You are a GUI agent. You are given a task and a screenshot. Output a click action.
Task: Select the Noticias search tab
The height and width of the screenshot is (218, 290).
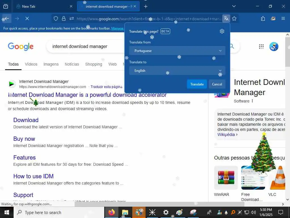pyautogui.click(x=72, y=64)
